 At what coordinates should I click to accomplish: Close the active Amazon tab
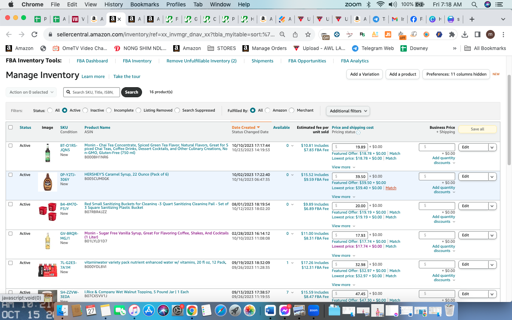[x=119, y=19]
